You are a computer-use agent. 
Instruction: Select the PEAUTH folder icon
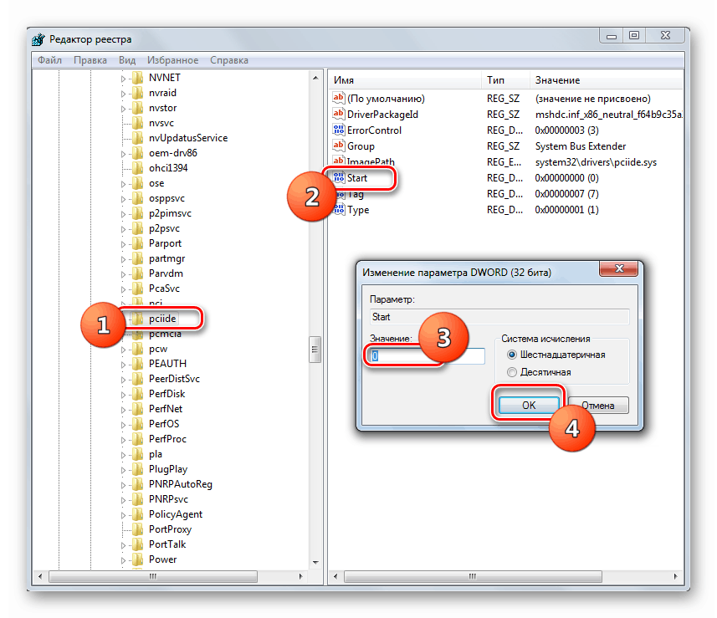[x=136, y=363]
